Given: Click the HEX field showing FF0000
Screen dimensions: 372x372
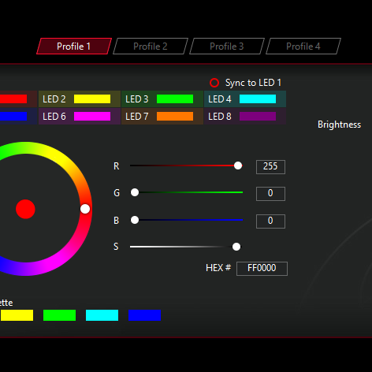Looking at the screenshot, I should tap(262, 269).
